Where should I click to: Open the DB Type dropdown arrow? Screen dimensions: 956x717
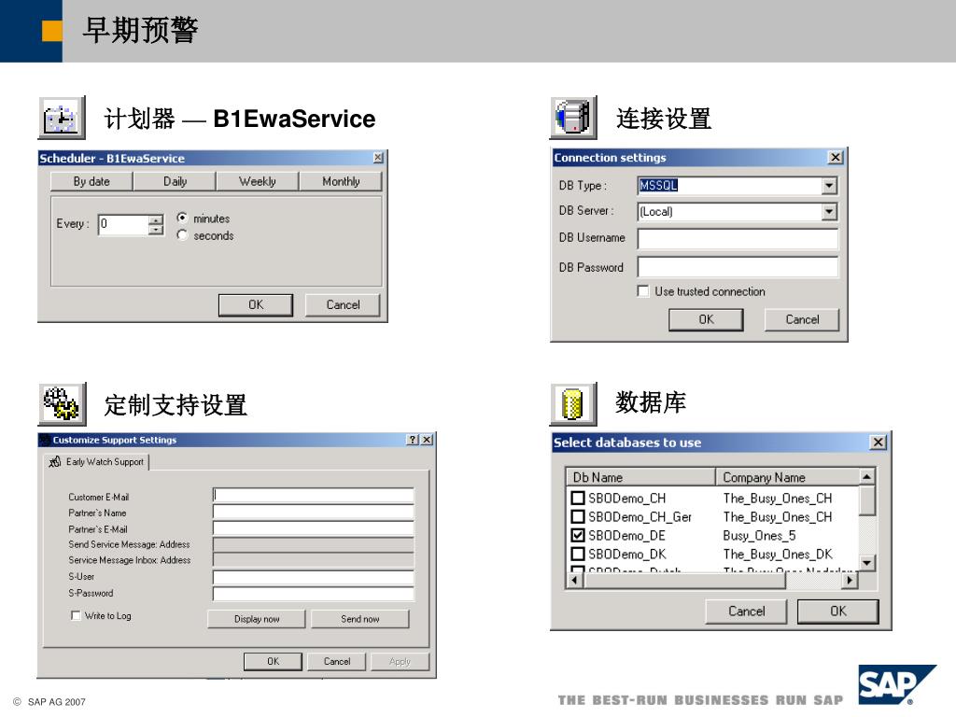point(829,186)
